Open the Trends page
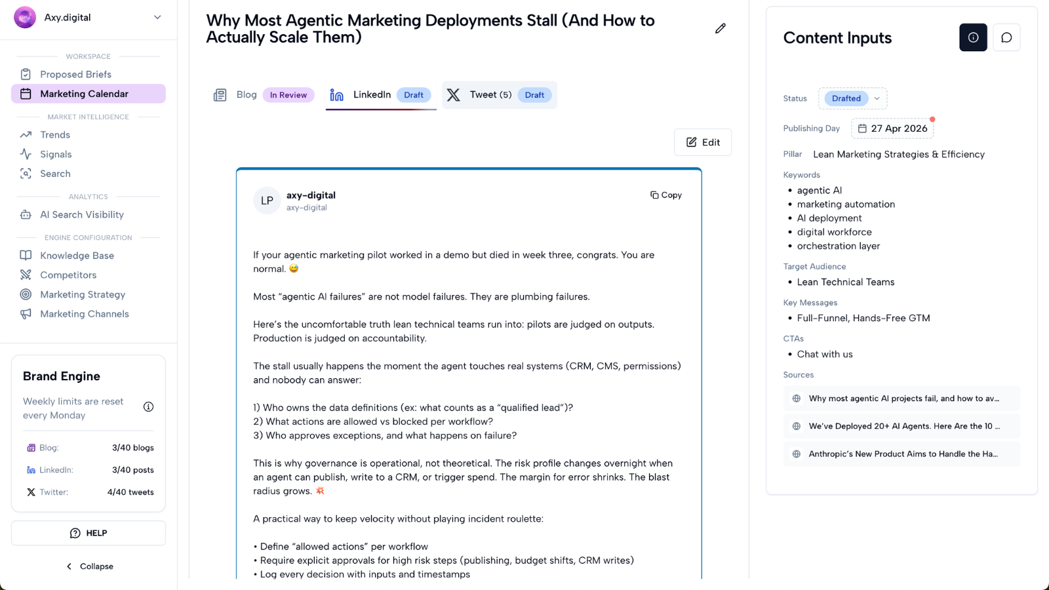Viewport: 1049px width, 590px height. click(89, 134)
